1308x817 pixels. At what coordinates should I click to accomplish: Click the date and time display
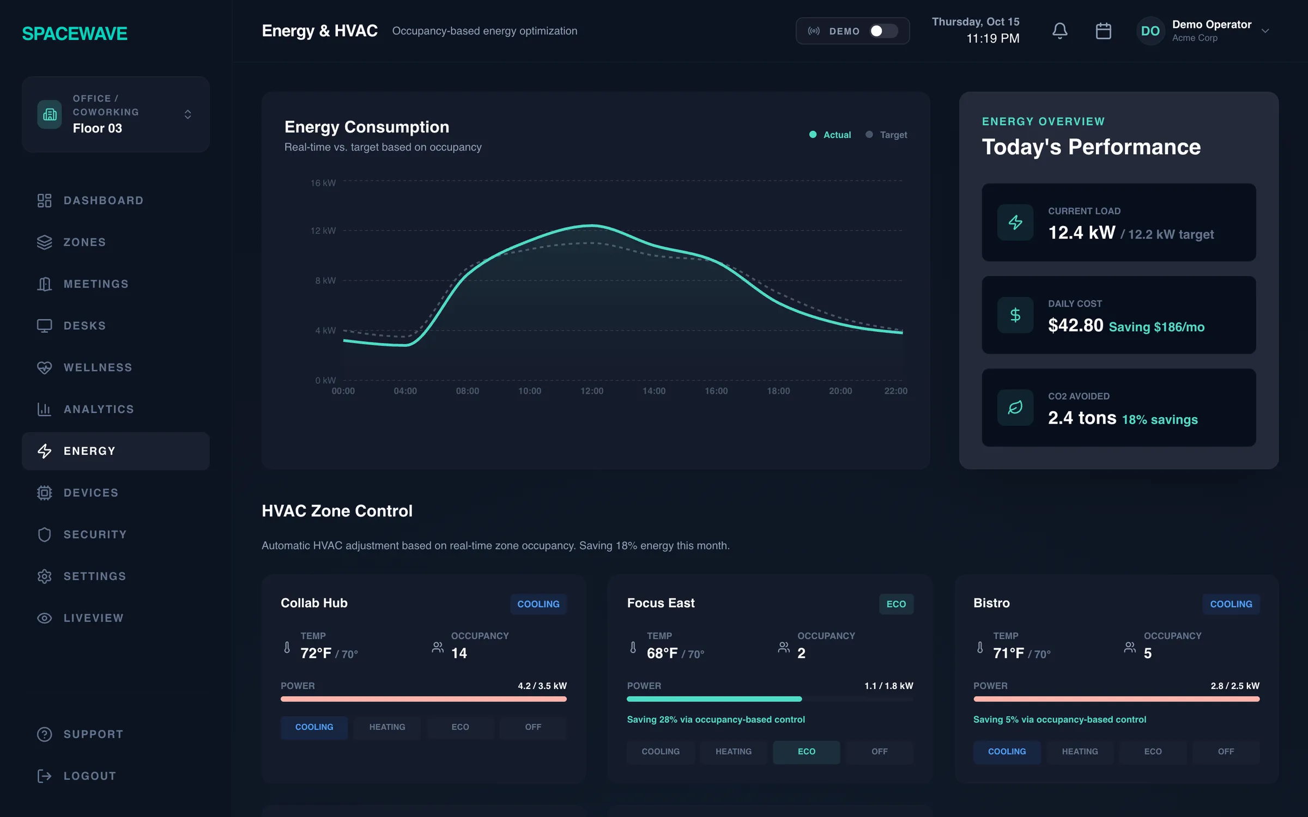click(976, 31)
